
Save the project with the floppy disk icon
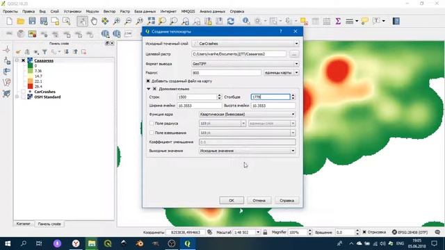[x=32, y=22]
